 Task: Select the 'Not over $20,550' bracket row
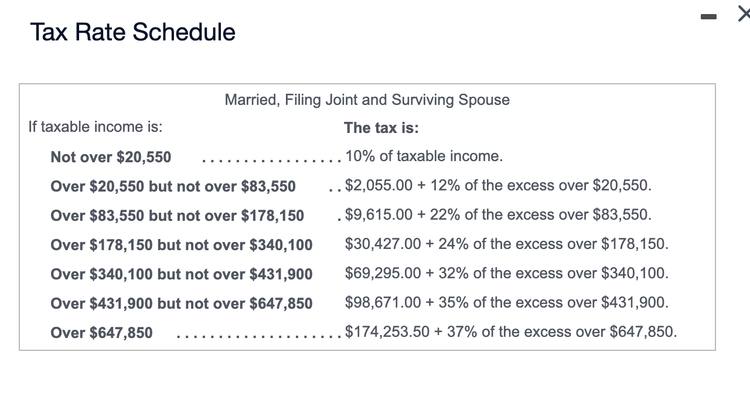[x=111, y=156]
